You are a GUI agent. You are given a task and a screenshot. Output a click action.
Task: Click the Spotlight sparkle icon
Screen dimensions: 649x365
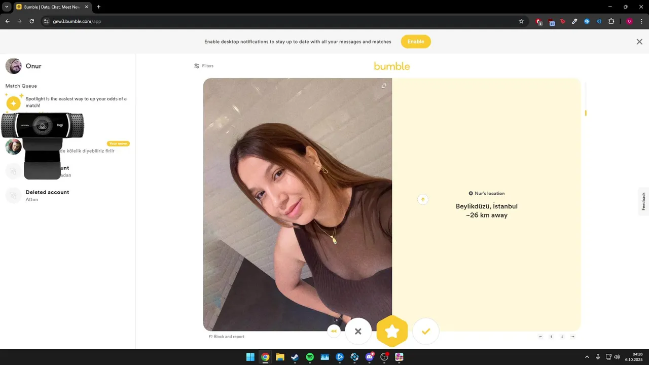click(x=14, y=103)
